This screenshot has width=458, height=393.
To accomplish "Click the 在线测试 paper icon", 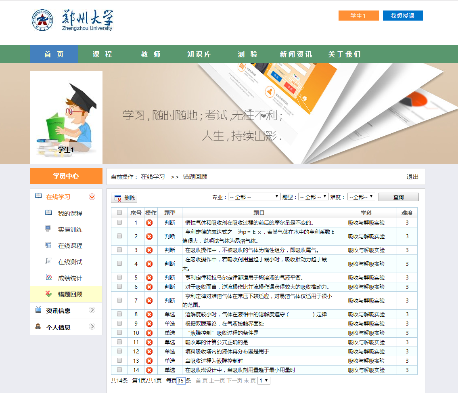I will click(48, 261).
